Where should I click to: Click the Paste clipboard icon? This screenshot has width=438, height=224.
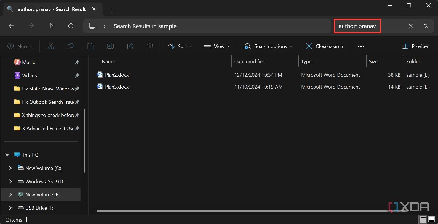[x=90, y=46]
